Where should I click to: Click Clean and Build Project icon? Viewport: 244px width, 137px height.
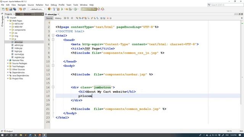(58, 9)
